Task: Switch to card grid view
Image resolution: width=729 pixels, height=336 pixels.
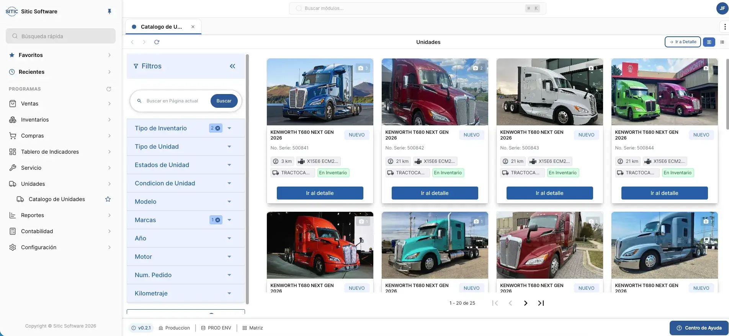Action: (x=709, y=42)
